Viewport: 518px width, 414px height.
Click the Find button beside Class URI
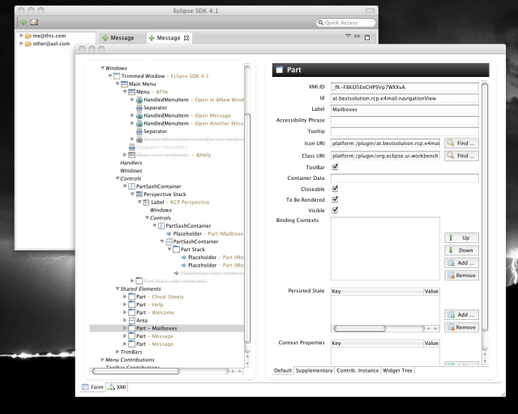click(460, 155)
